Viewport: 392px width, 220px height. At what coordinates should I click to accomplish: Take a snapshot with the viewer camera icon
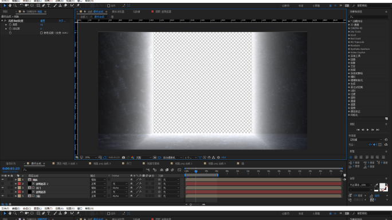(123, 158)
